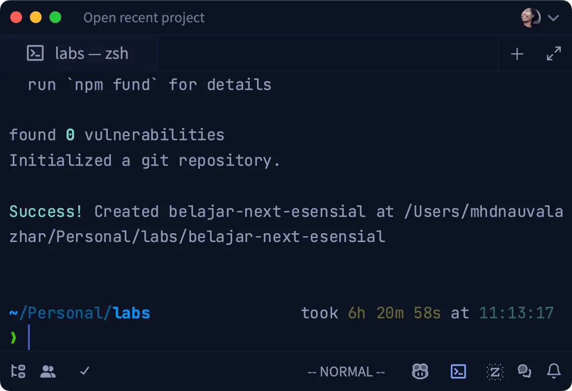The image size is (572, 391).
Task: Click the terminal icon on the labs tab
Action: click(35, 53)
